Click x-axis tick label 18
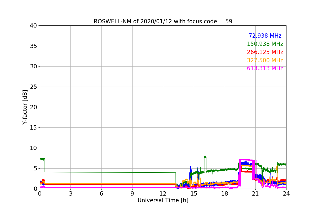Screen dimensions: 318x212 coord(225,193)
